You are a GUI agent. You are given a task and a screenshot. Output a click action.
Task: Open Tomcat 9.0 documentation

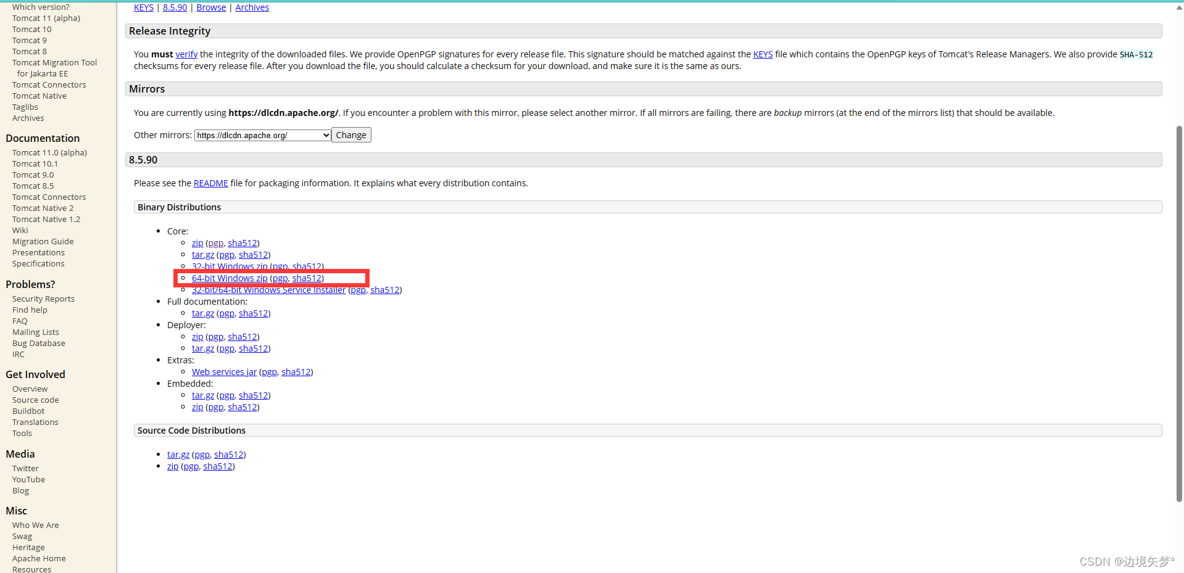click(33, 175)
